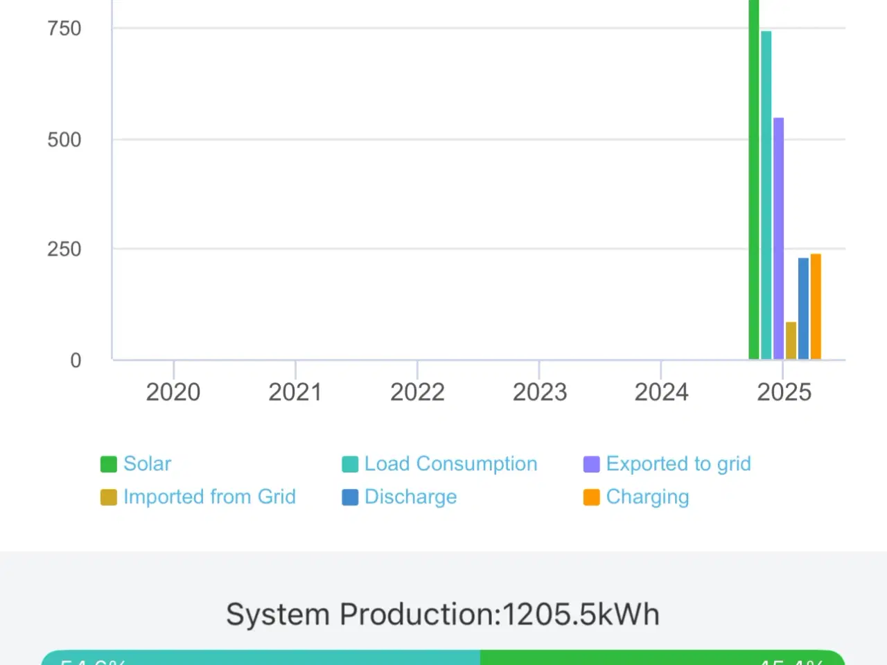This screenshot has height=665, width=887.
Task: Choose the 2024 x-axis year label
Action: click(661, 392)
